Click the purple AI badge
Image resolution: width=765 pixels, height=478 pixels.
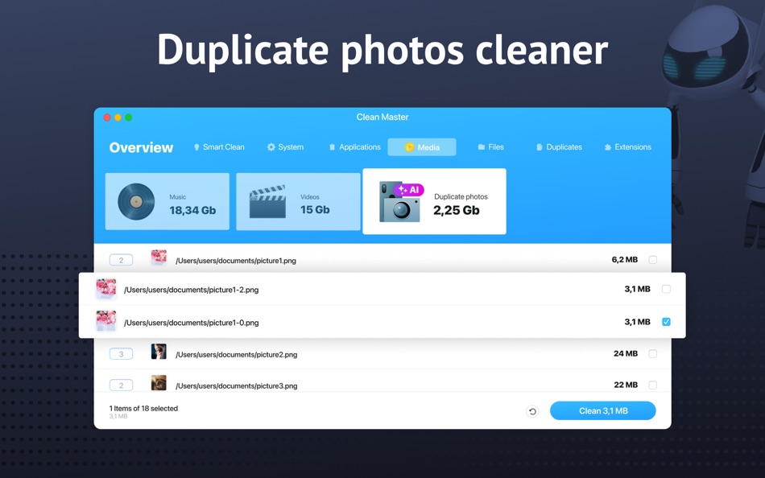(x=409, y=190)
